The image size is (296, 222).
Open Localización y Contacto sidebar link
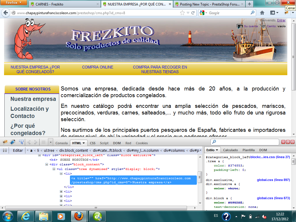click(30, 112)
